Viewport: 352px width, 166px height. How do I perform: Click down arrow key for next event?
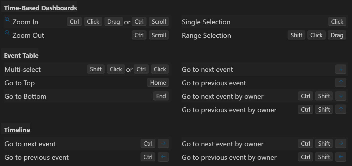[x=341, y=69]
